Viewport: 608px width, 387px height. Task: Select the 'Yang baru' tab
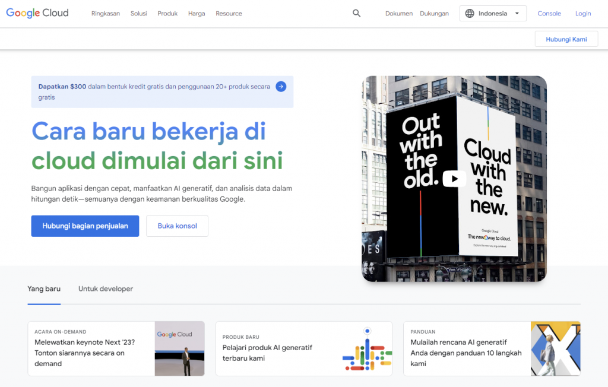tap(43, 289)
